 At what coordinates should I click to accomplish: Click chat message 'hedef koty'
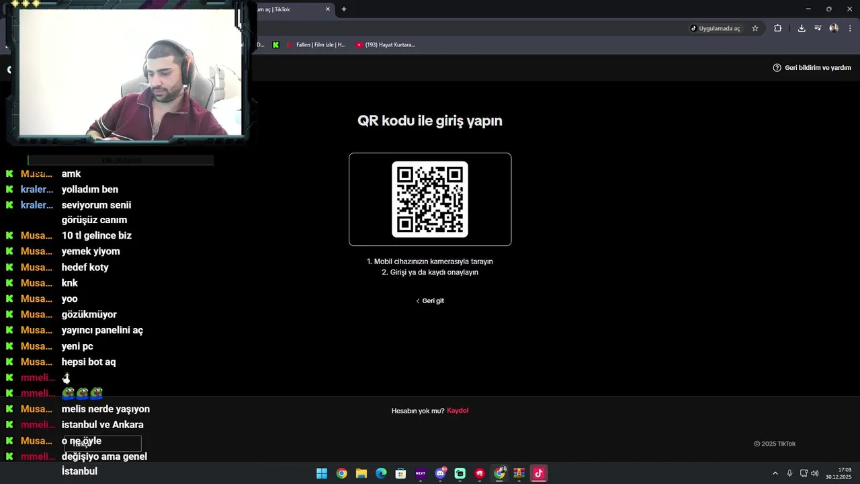click(x=85, y=268)
